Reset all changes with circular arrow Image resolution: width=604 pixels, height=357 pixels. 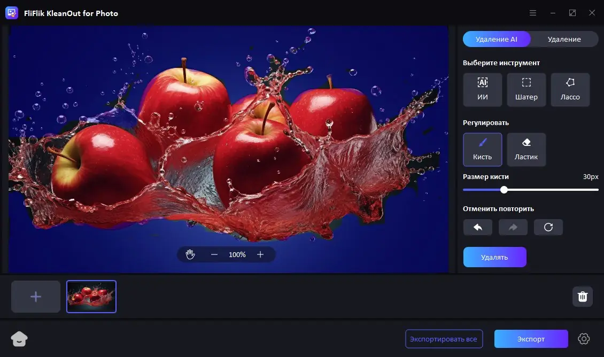click(x=548, y=227)
